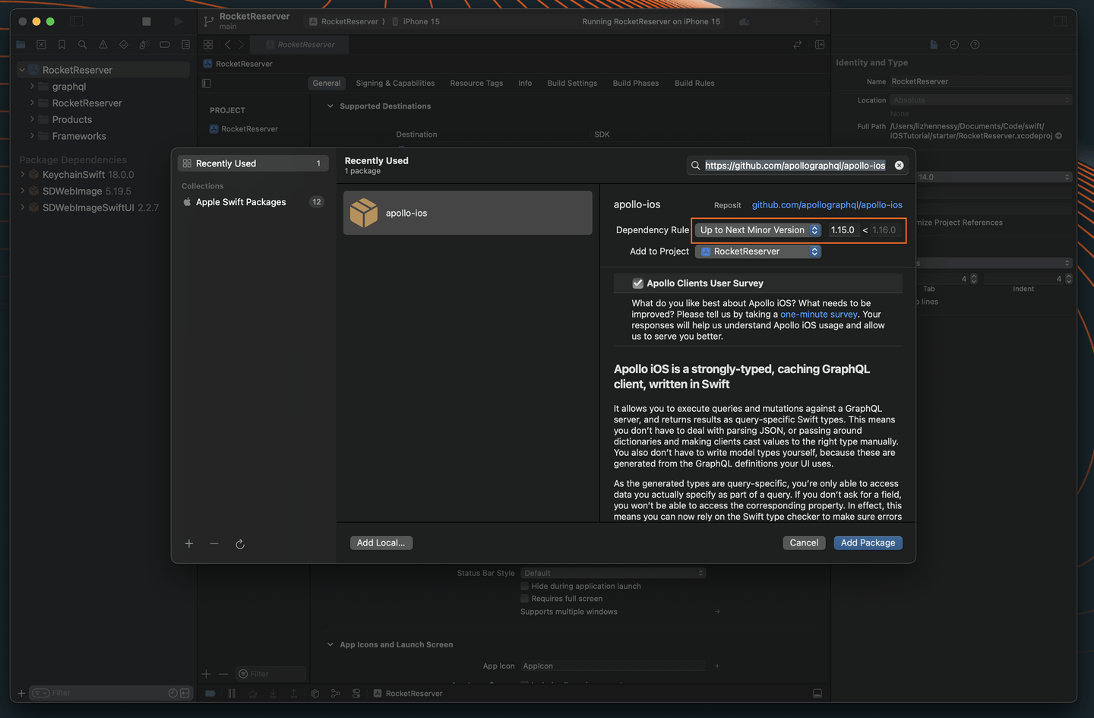Open the Dependency Rule dropdown
The image size is (1094, 718).
tap(759, 230)
